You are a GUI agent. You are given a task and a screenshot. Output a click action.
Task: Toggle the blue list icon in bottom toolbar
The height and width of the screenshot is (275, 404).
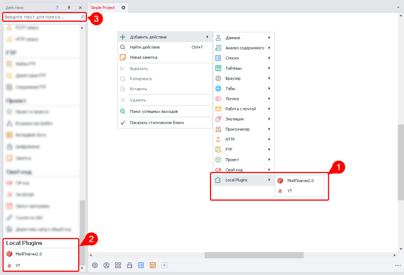(x=141, y=266)
